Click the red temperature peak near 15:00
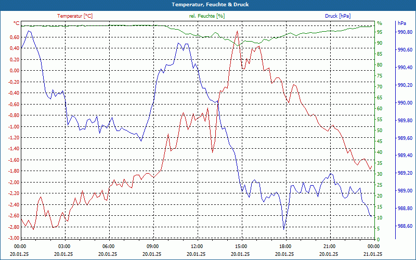Viewport: 416px width, 260px height. [x=237, y=31]
